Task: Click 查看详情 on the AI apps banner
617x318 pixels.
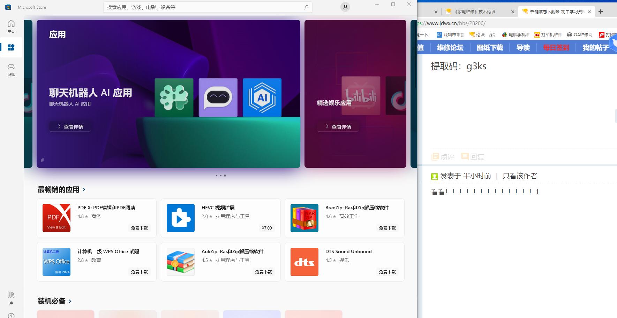Action: [x=70, y=126]
